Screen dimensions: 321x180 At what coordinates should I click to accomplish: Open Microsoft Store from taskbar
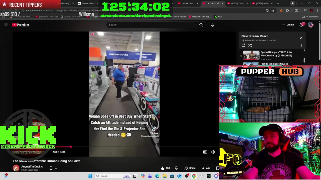172,176
